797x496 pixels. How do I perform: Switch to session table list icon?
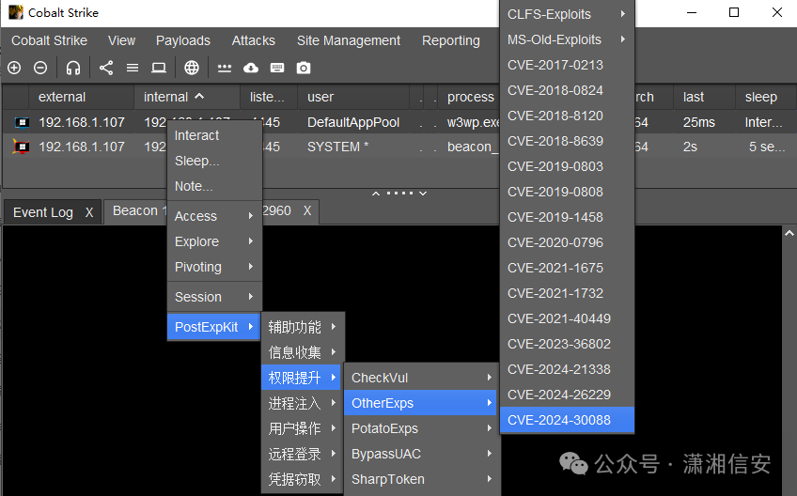tap(133, 68)
